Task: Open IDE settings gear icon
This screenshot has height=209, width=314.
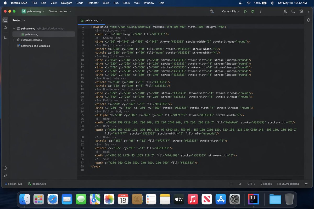Action: [x=301, y=11]
